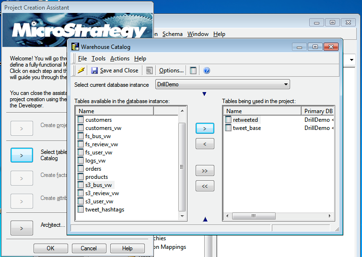Click the greyed table structure toolbar icon
This screenshot has height=257, width=362.
pyautogui.click(x=149, y=70)
